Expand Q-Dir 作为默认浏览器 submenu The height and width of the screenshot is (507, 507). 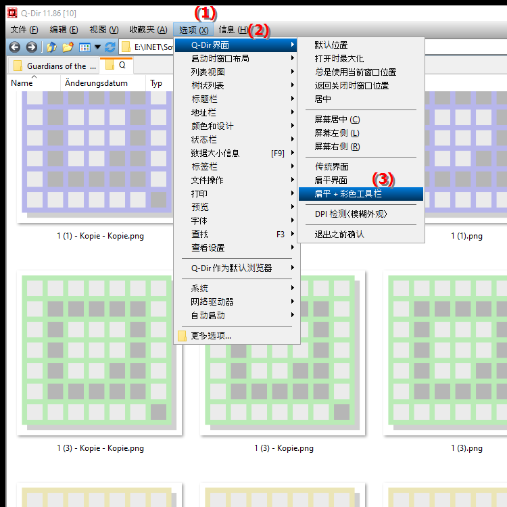[236, 268]
